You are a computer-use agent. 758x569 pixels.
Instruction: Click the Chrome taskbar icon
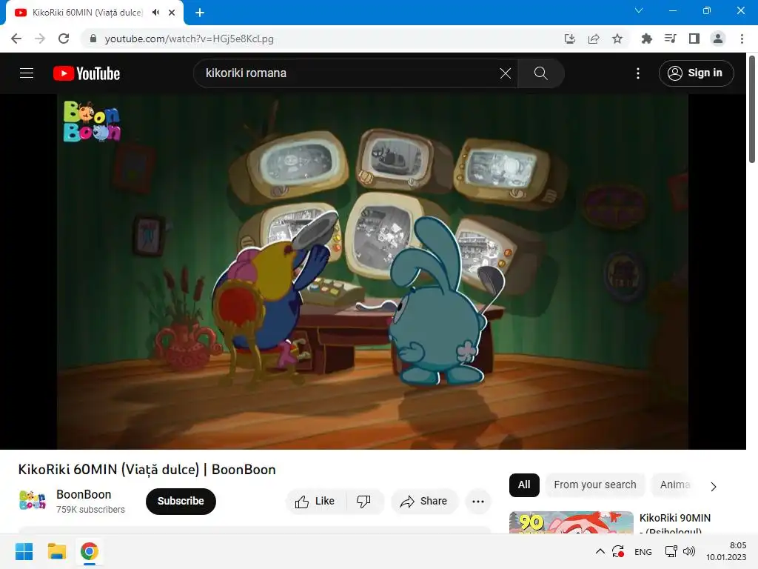90,551
